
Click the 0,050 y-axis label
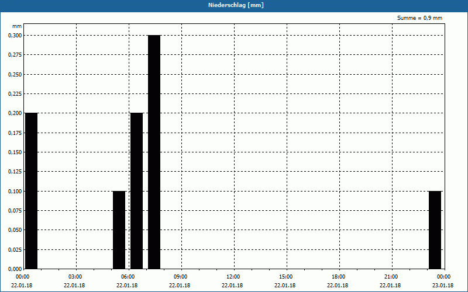coord(15,230)
